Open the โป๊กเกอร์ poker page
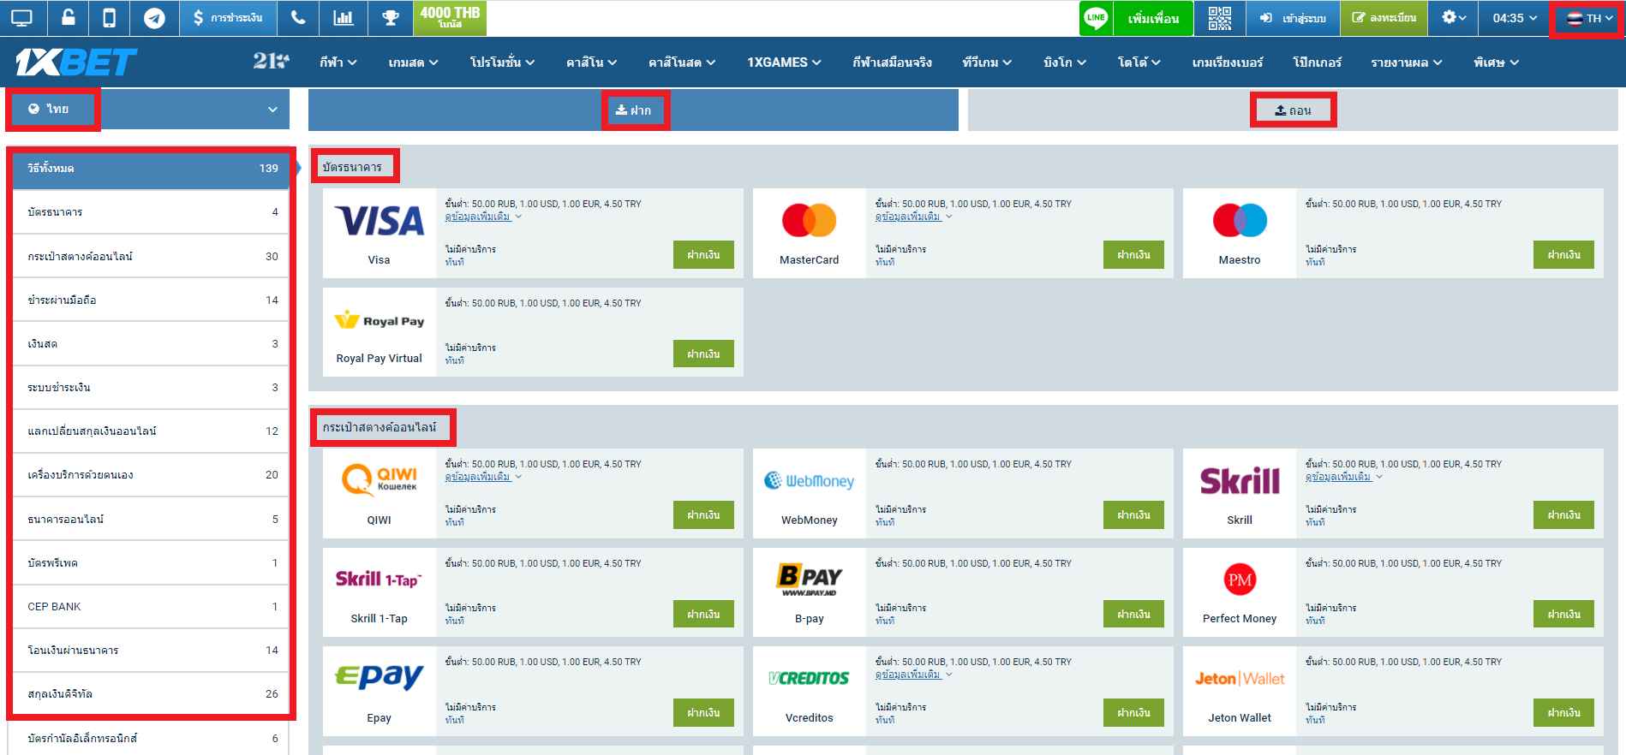 click(x=1317, y=62)
